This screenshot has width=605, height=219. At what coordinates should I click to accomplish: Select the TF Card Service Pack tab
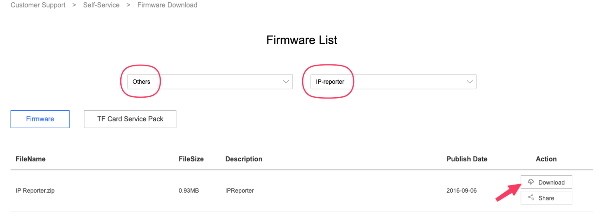click(130, 119)
